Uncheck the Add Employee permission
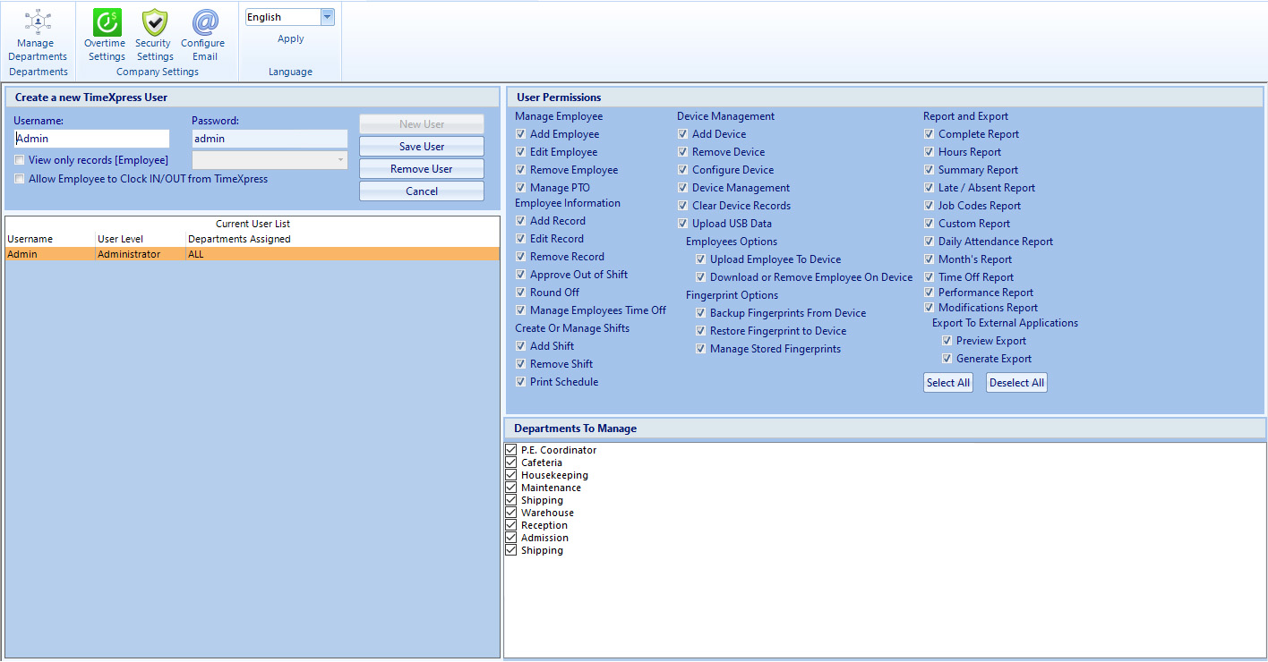 (x=521, y=134)
